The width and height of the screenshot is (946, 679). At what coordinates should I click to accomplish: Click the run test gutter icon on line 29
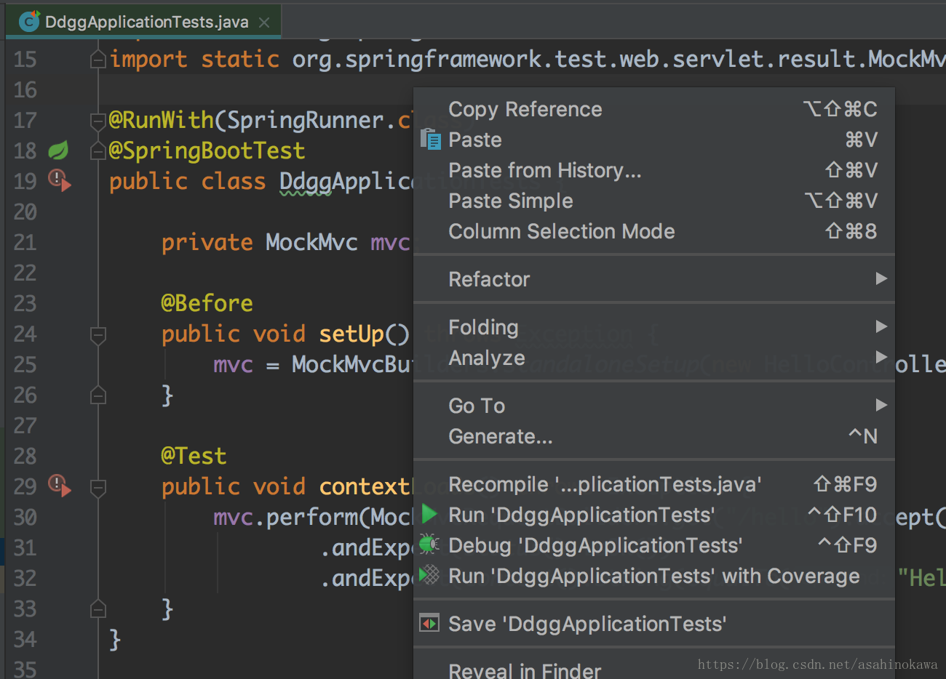(60, 486)
